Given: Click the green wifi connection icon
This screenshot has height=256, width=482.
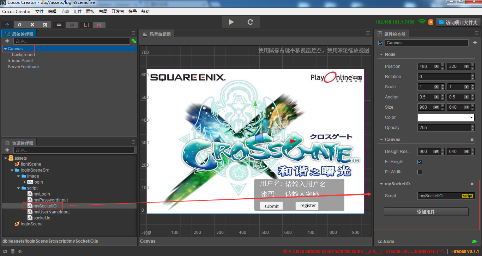Looking at the screenshot, I should coord(422,22).
